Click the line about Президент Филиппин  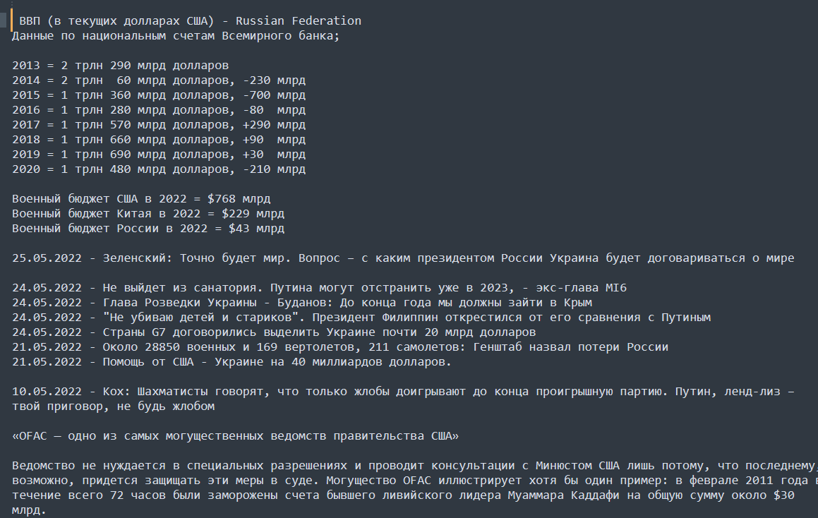[361, 318]
